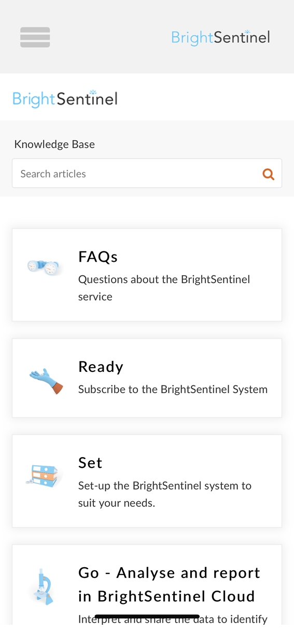294x631 pixels.
Task: Click the microscope icon beside Go
Action: (43, 586)
